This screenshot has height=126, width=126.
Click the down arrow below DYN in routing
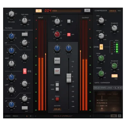[102, 108]
